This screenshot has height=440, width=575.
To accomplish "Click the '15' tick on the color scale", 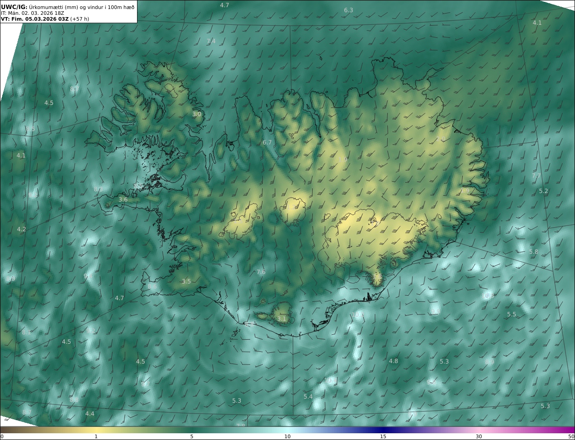I will 383,437.
